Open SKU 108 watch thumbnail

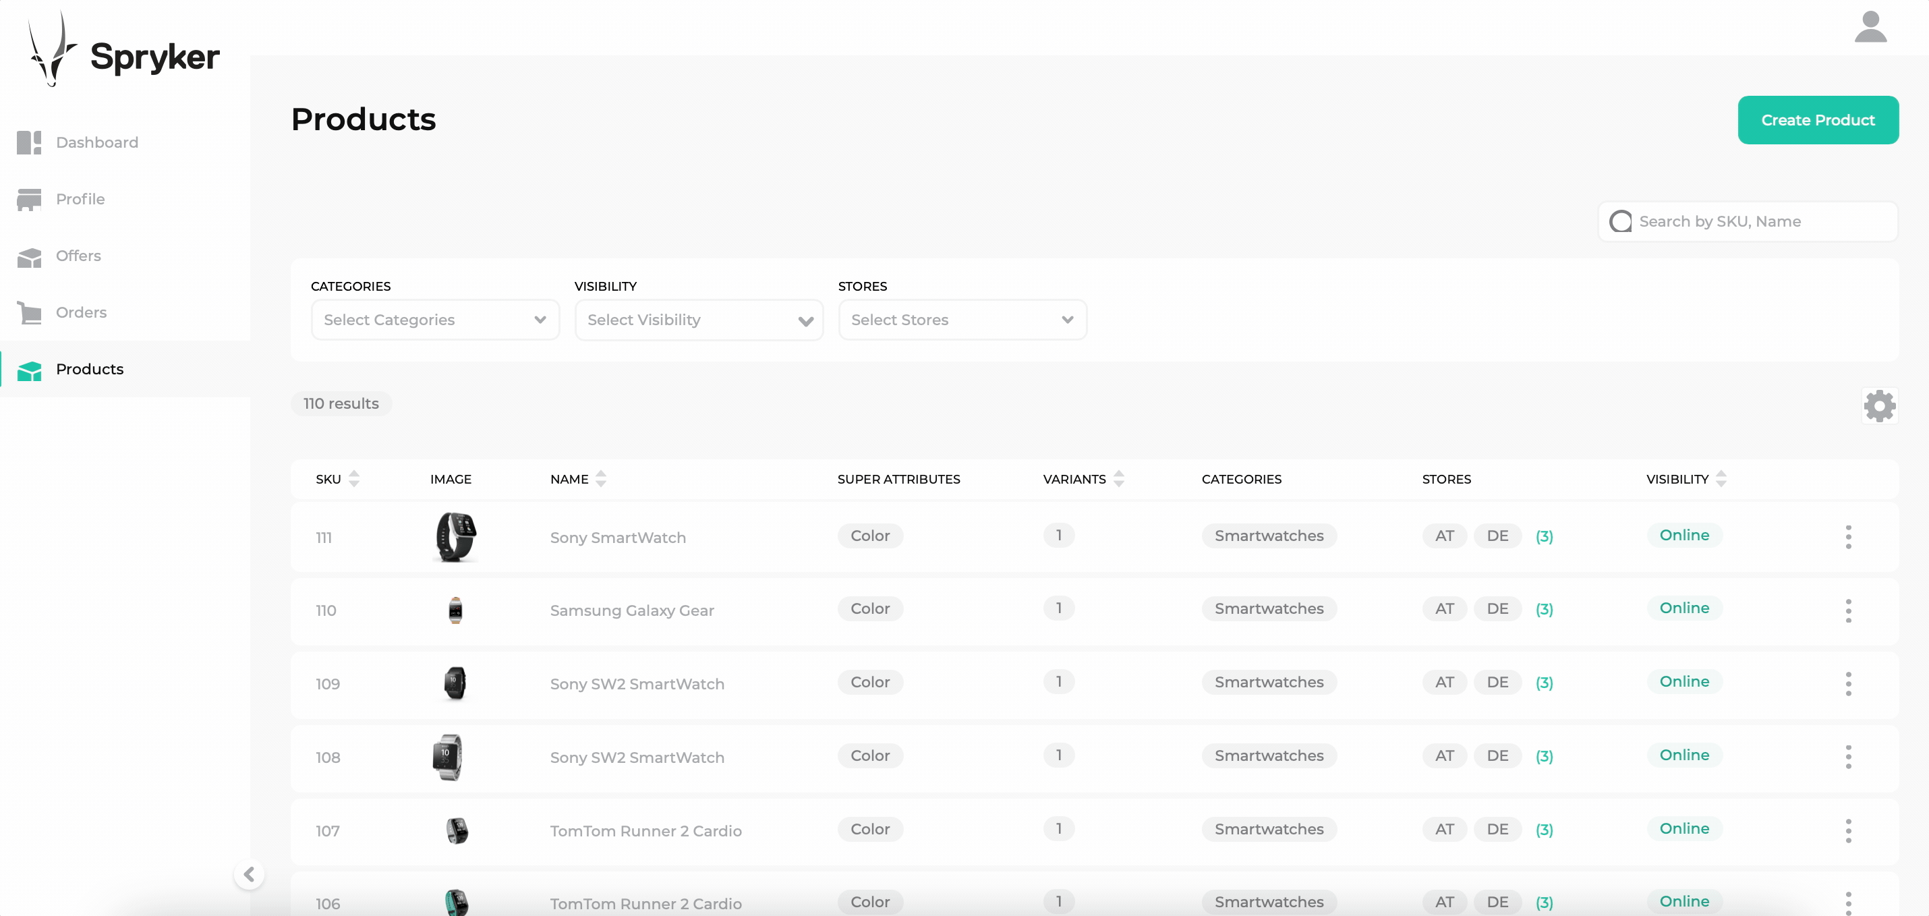[x=448, y=756]
